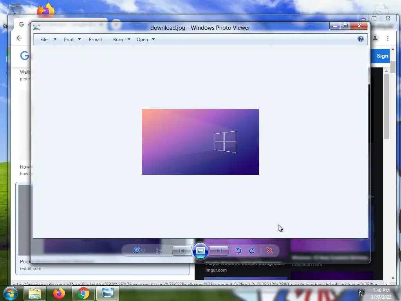
Task: Expand the zoom slider dropdown arrow
Action: point(143,251)
